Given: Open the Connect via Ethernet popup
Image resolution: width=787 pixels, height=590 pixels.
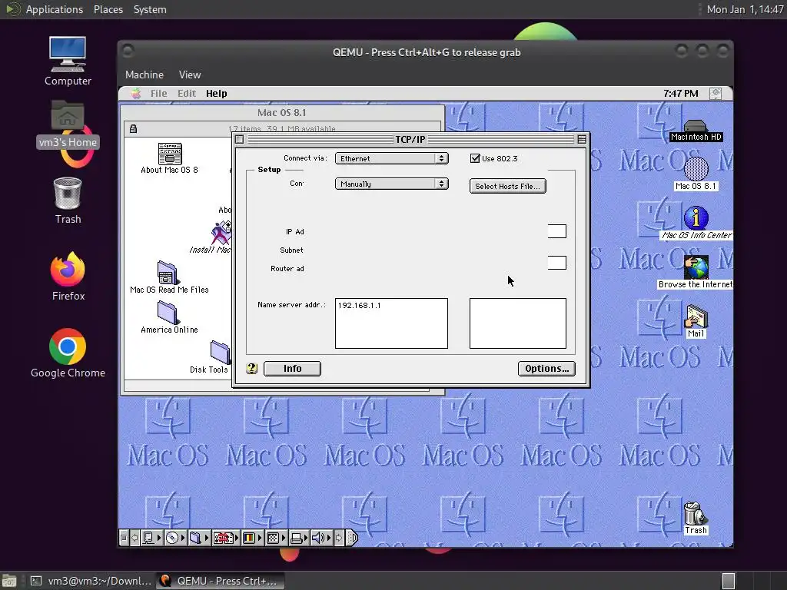Looking at the screenshot, I should tap(391, 158).
